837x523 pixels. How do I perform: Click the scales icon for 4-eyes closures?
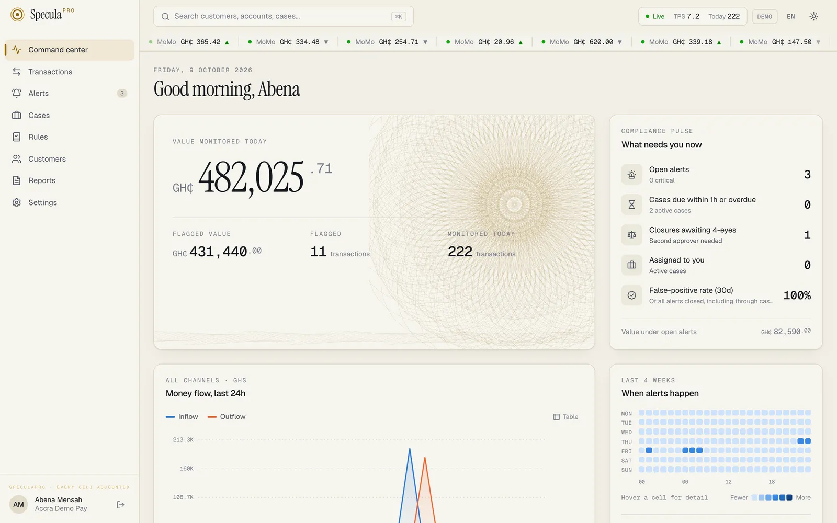632,235
